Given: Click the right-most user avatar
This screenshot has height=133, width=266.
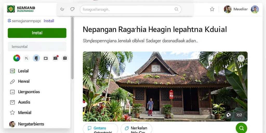Looking at the screenshot, I should click(255, 9).
